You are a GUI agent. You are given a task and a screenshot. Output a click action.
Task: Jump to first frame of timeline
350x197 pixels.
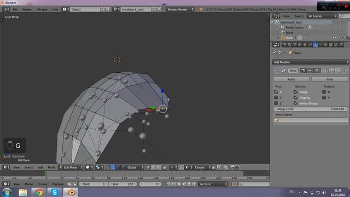point(168,184)
